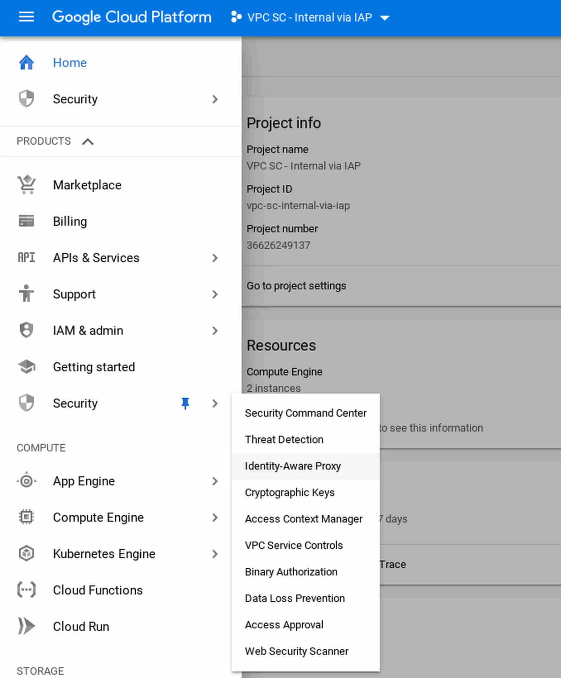Image resolution: width=561 pixels, height=678 pixels.
Task: Open Identity-Aware Proxy from submenu
Action: click(x=305, y=466)
